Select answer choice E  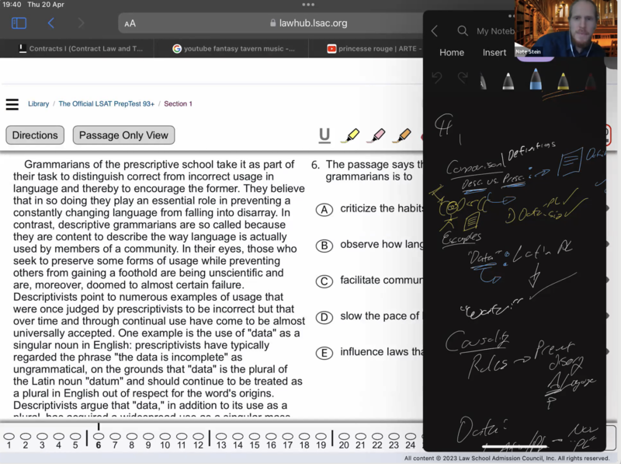click(x=325, y=353)
